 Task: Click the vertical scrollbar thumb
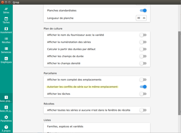click(x=179, y=73)
